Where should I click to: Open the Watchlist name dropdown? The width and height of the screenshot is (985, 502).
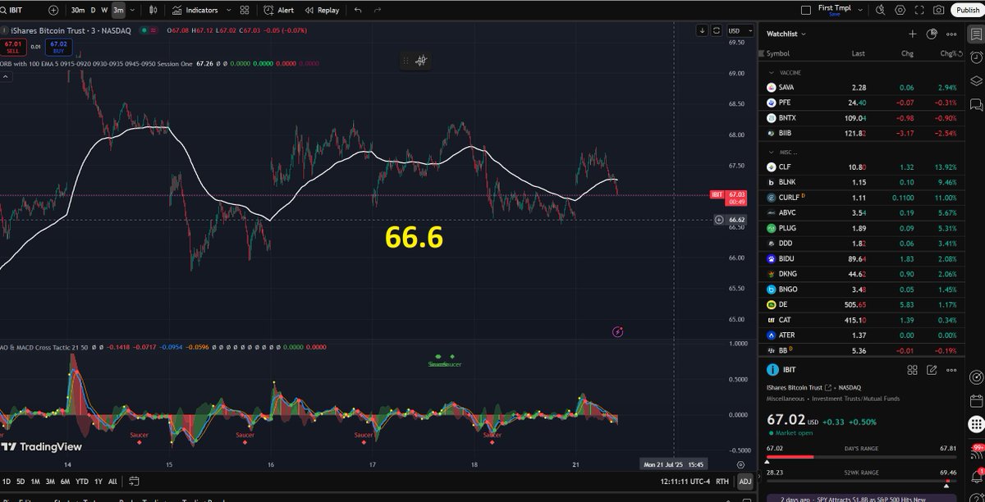coord(786,34)
